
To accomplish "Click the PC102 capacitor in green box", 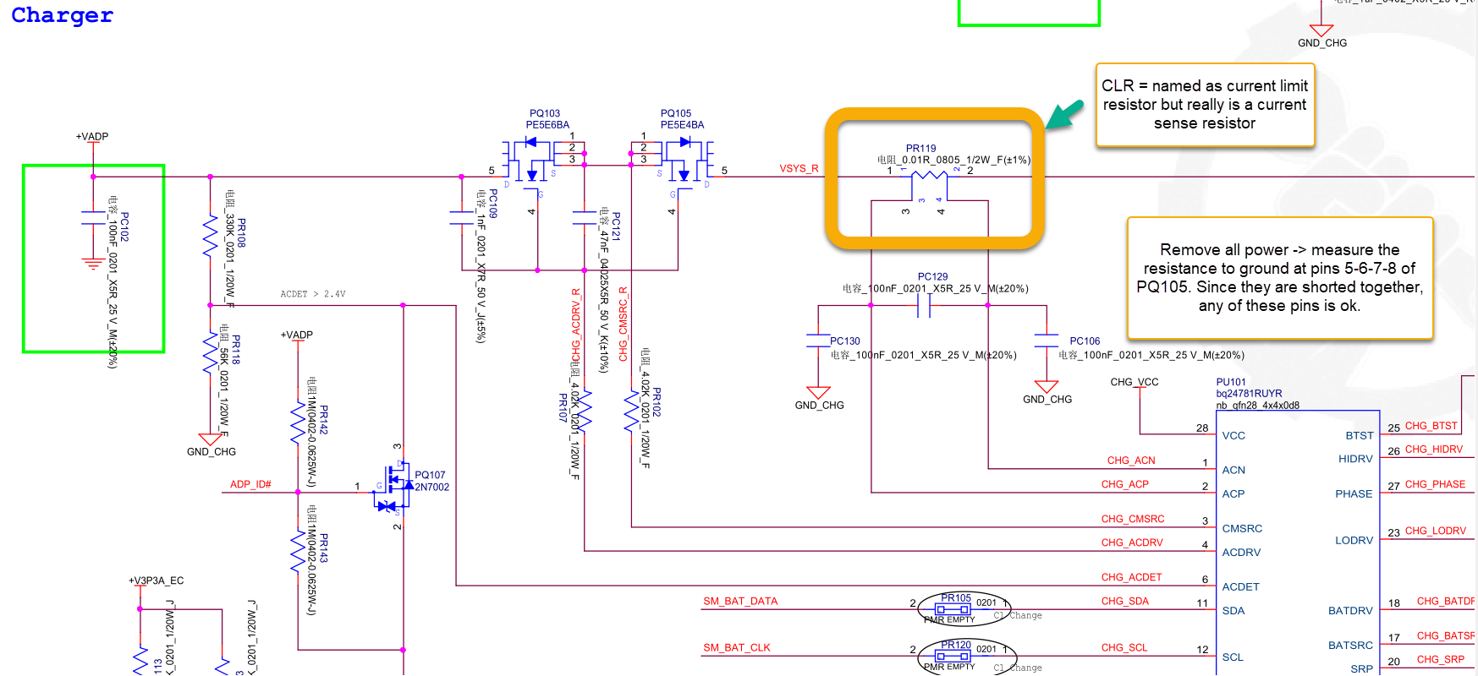I will pyautogui.click(x=93, y=218).
